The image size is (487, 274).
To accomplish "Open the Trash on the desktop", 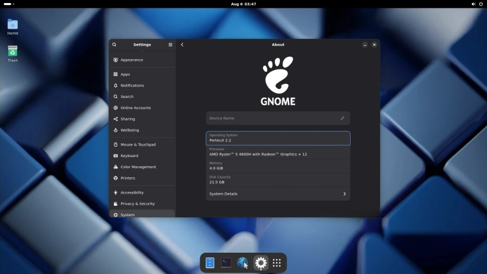I will 13,54.
